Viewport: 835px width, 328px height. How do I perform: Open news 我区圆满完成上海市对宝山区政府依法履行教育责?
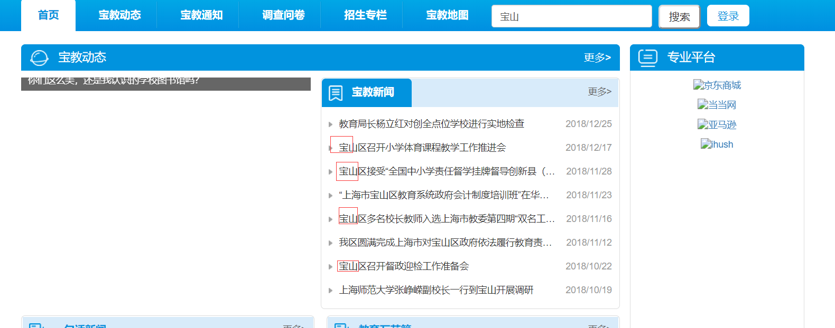[x=446, y=243]
